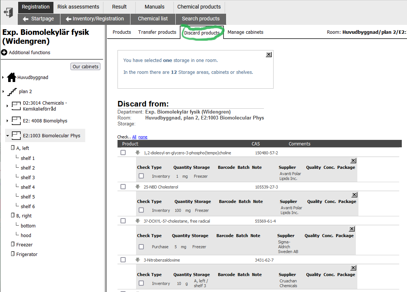Go back to Startpage

[x=39, y=19]
